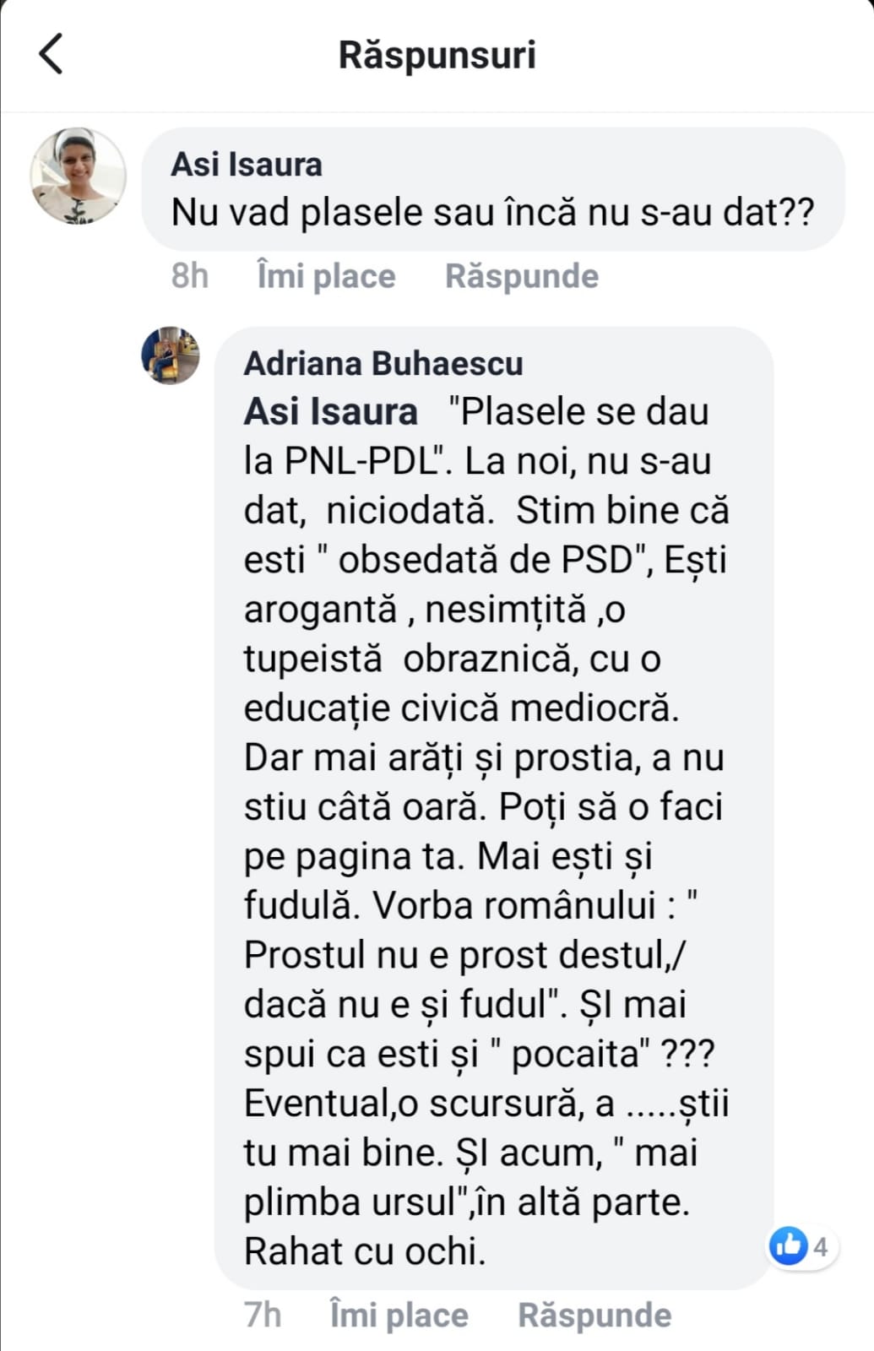The height and width of the screenshot is (1351, 874).
Task: Tap the Răspunsuri header title
Action: pos(437,55)
